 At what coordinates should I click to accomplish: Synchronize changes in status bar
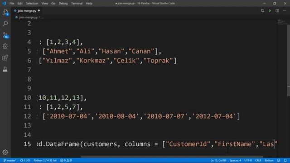25,160
